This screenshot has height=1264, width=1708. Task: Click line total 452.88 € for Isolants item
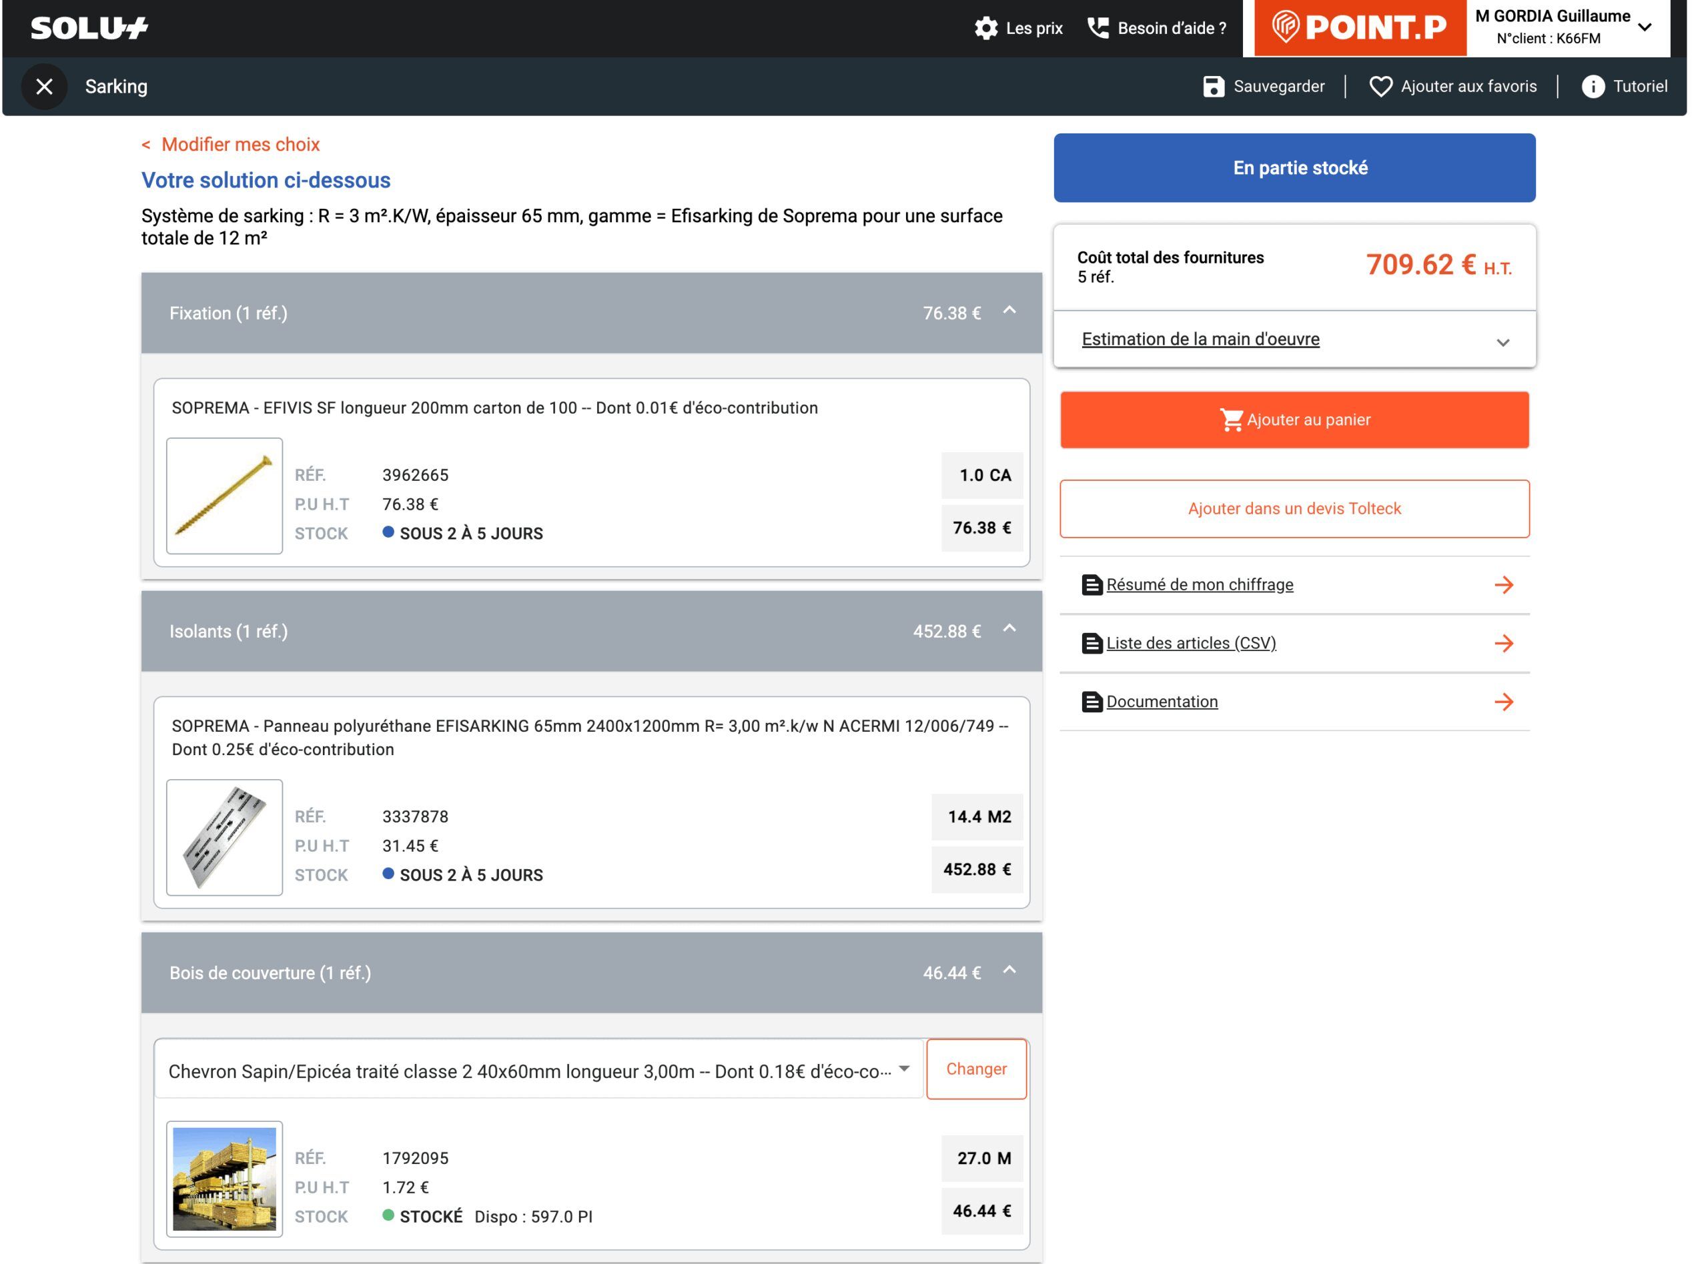[977, 869]
